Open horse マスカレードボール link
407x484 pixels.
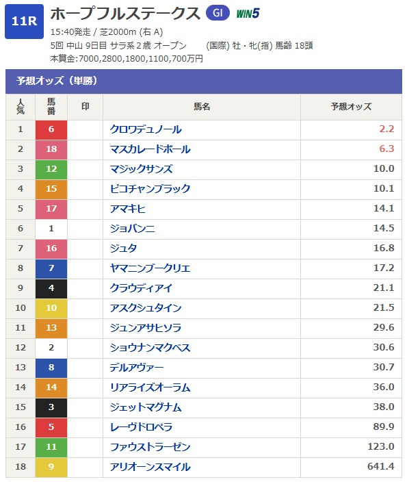point(150,149)
